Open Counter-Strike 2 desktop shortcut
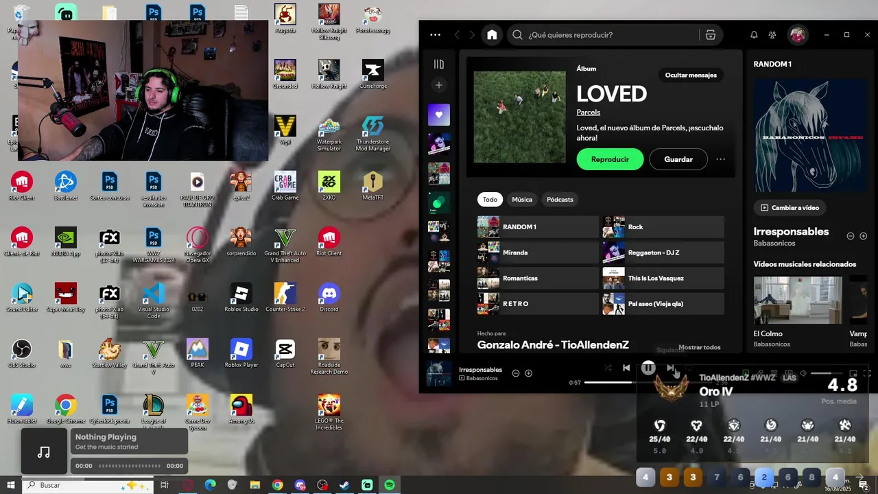878x494 pixels. [x=285, y=298]
